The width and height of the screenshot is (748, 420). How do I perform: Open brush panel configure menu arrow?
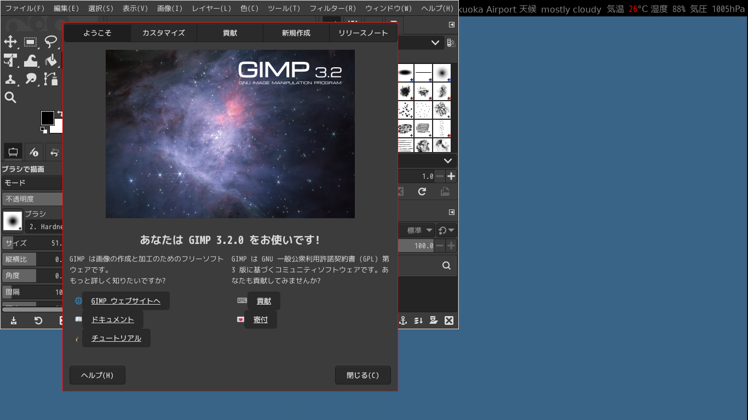coord(452,25)
